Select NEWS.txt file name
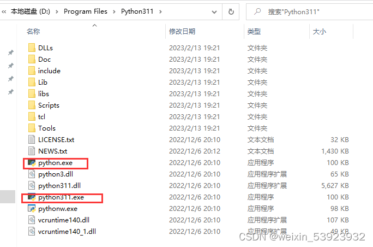The image size is (373, 247). coord(52,151)
